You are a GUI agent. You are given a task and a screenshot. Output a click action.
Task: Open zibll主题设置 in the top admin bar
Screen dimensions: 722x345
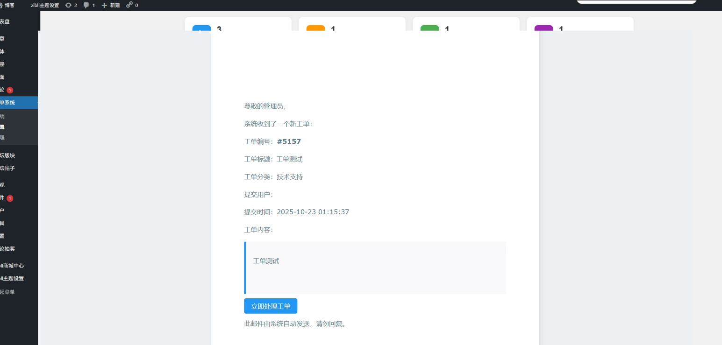[45, 5]
